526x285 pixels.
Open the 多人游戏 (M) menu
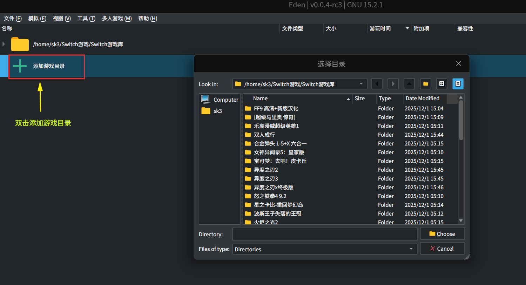point(117,18)
